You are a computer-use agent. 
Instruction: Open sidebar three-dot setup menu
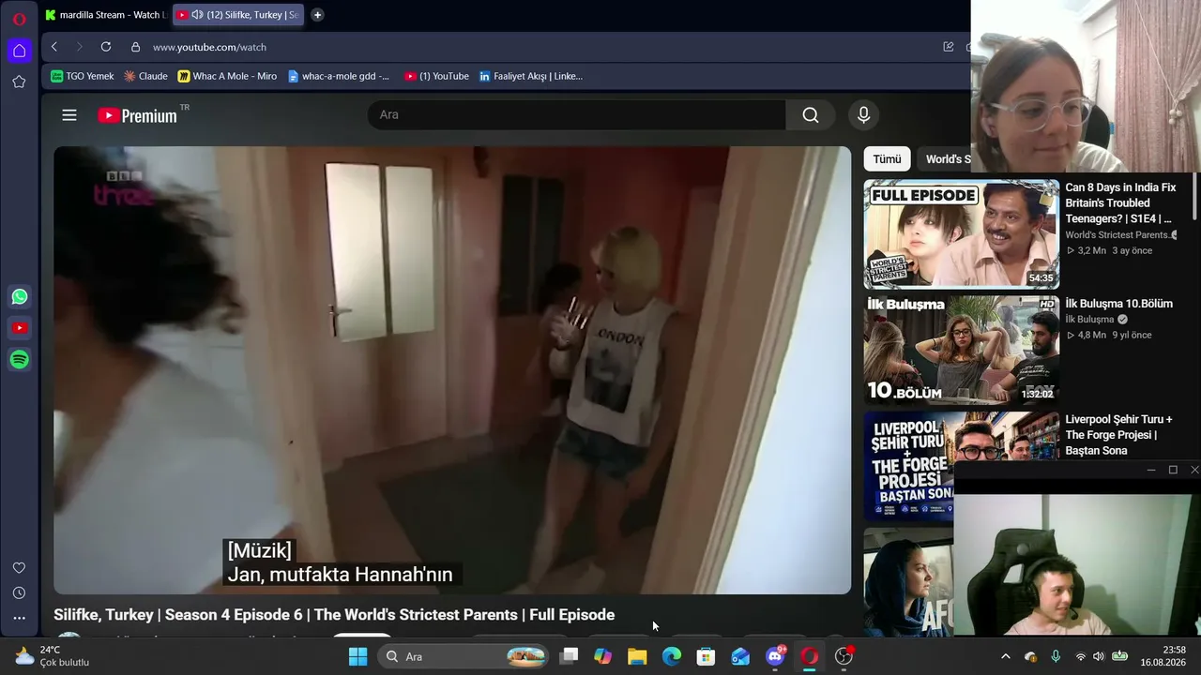(19, 618)
